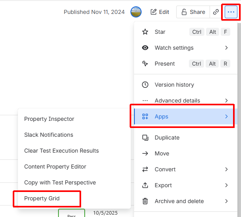This screenshot has height=217, width=241.
Task: Click the three-dot more actions button
Action: coord(231,12)
